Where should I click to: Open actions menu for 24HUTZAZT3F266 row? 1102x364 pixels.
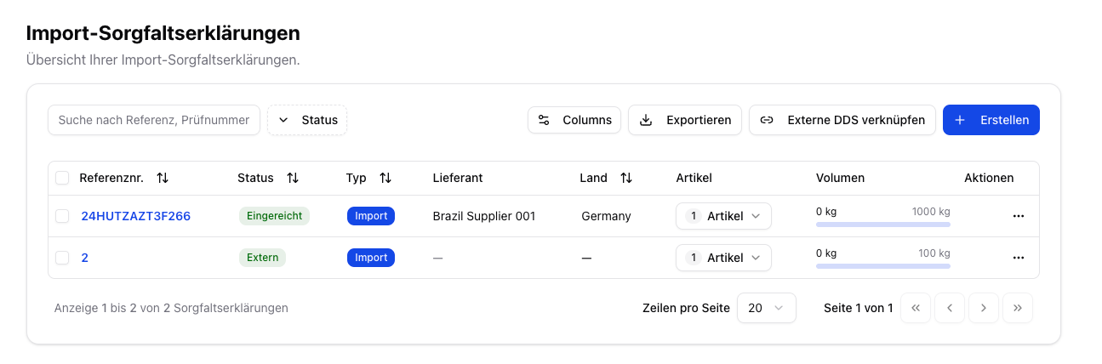(1019, 216)
